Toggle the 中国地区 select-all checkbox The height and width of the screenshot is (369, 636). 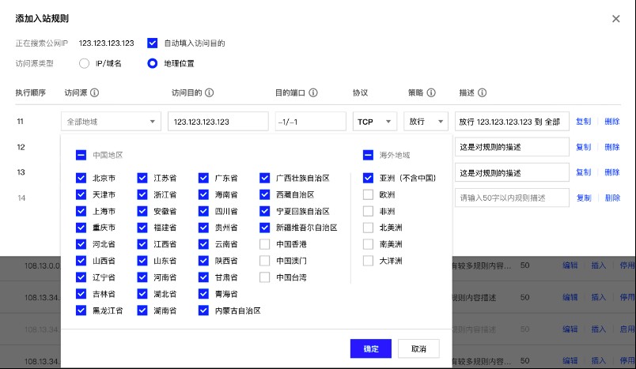point(81,156)
